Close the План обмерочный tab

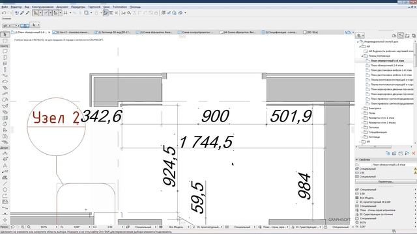50,32
